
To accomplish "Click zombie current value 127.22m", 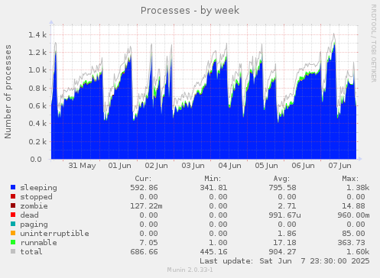I will [x=146, y=206].
